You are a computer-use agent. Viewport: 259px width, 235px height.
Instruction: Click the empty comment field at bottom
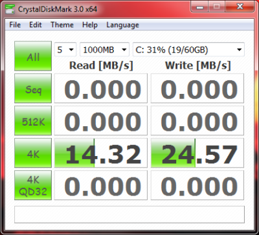[x=129, y=214]
